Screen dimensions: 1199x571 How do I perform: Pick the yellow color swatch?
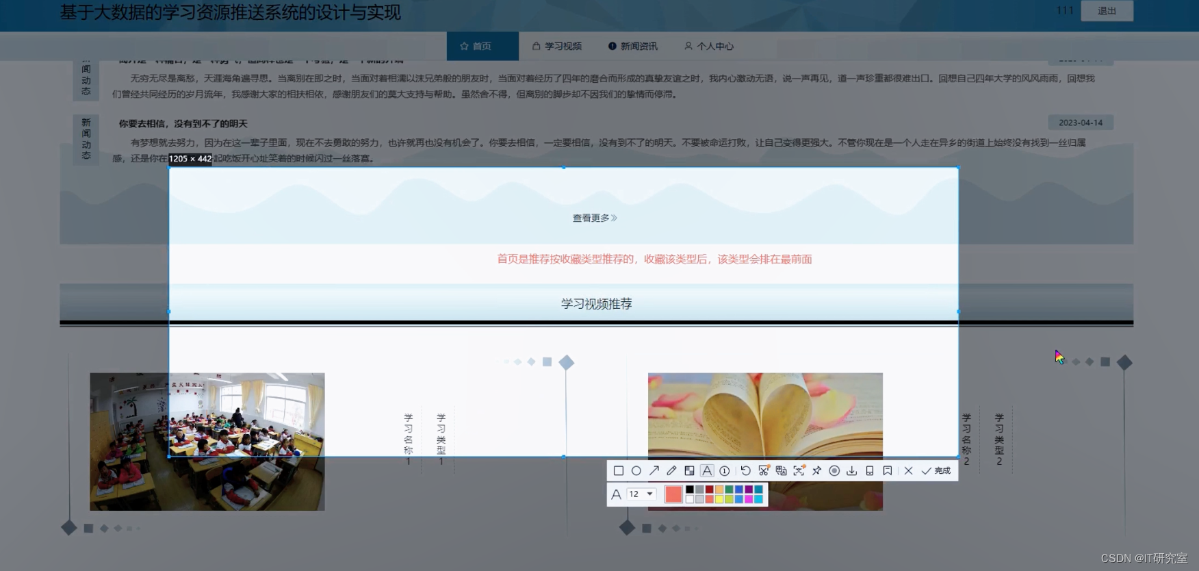[719, 499]
